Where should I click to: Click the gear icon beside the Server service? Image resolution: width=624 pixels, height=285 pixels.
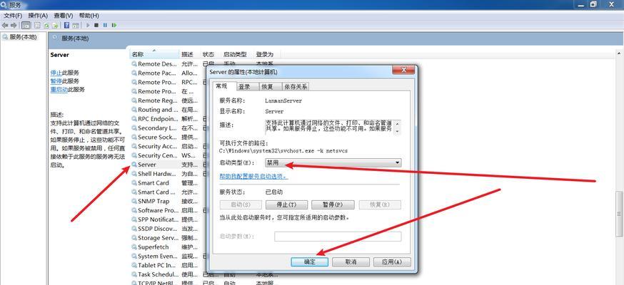click(134, 165)
